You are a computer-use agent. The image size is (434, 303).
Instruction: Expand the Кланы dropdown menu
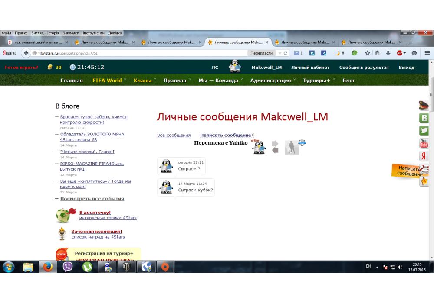143,80
